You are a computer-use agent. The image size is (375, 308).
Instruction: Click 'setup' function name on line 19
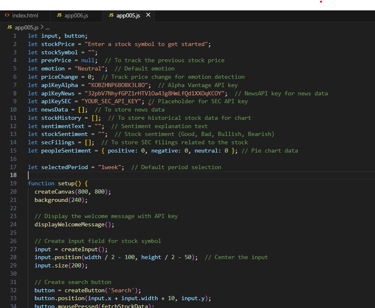pos(66,184)
